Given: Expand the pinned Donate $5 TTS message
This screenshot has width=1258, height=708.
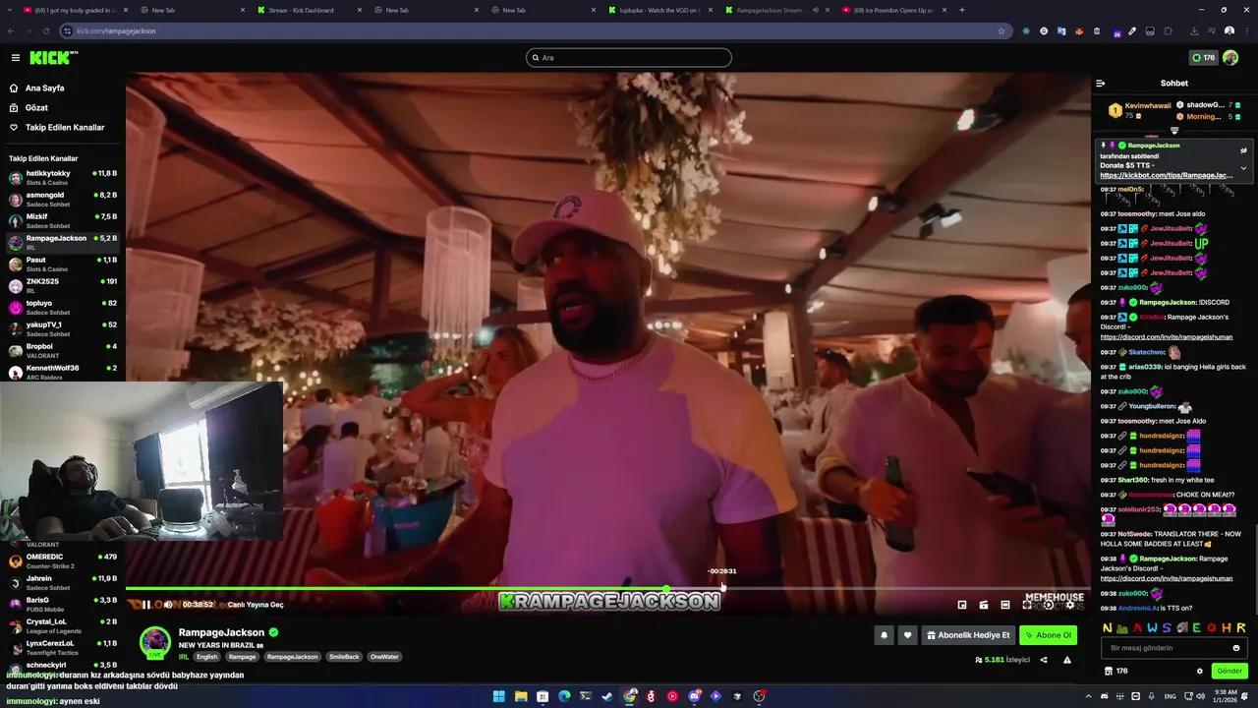Looking at the screenshot, I should tap(1243, 168).
